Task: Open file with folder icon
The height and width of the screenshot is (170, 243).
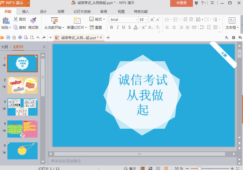Action: click(x=2, y=38)
